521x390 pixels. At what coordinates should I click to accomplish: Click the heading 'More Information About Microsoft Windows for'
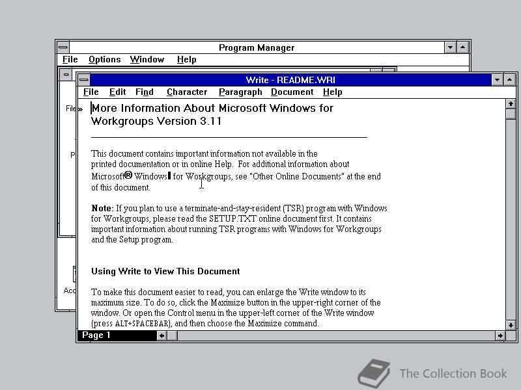click(x=212, y=108)
